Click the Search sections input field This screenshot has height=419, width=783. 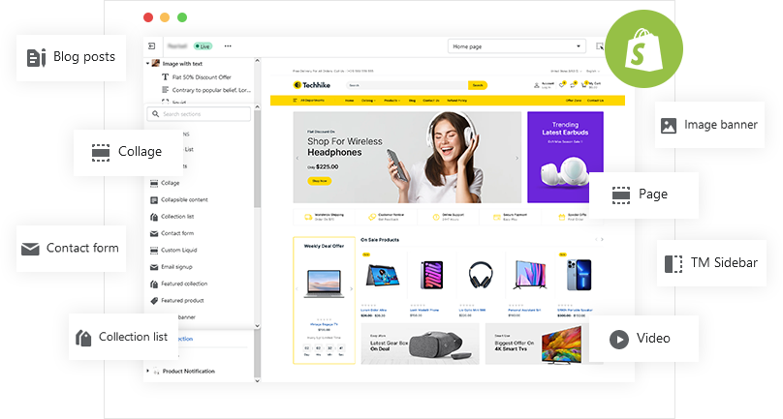click(x=199, y=114)
